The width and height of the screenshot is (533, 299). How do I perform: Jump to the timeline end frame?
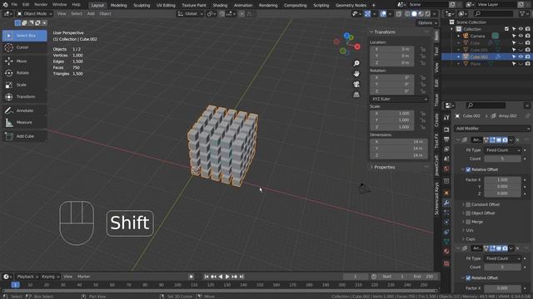point(242,277)
